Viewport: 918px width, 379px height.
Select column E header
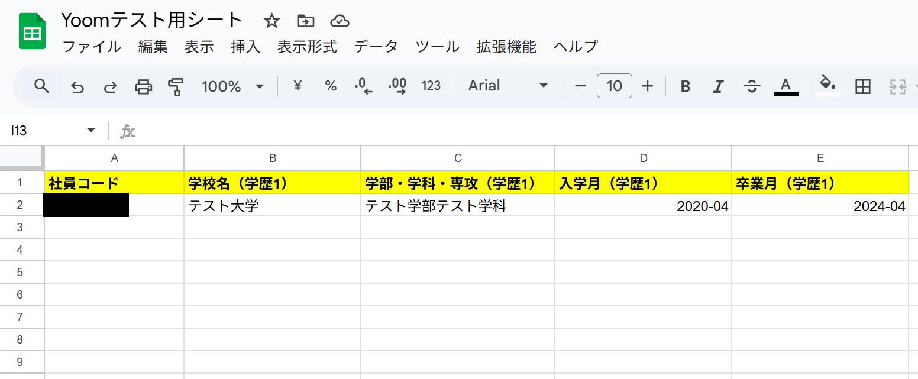tap(820, 158)
